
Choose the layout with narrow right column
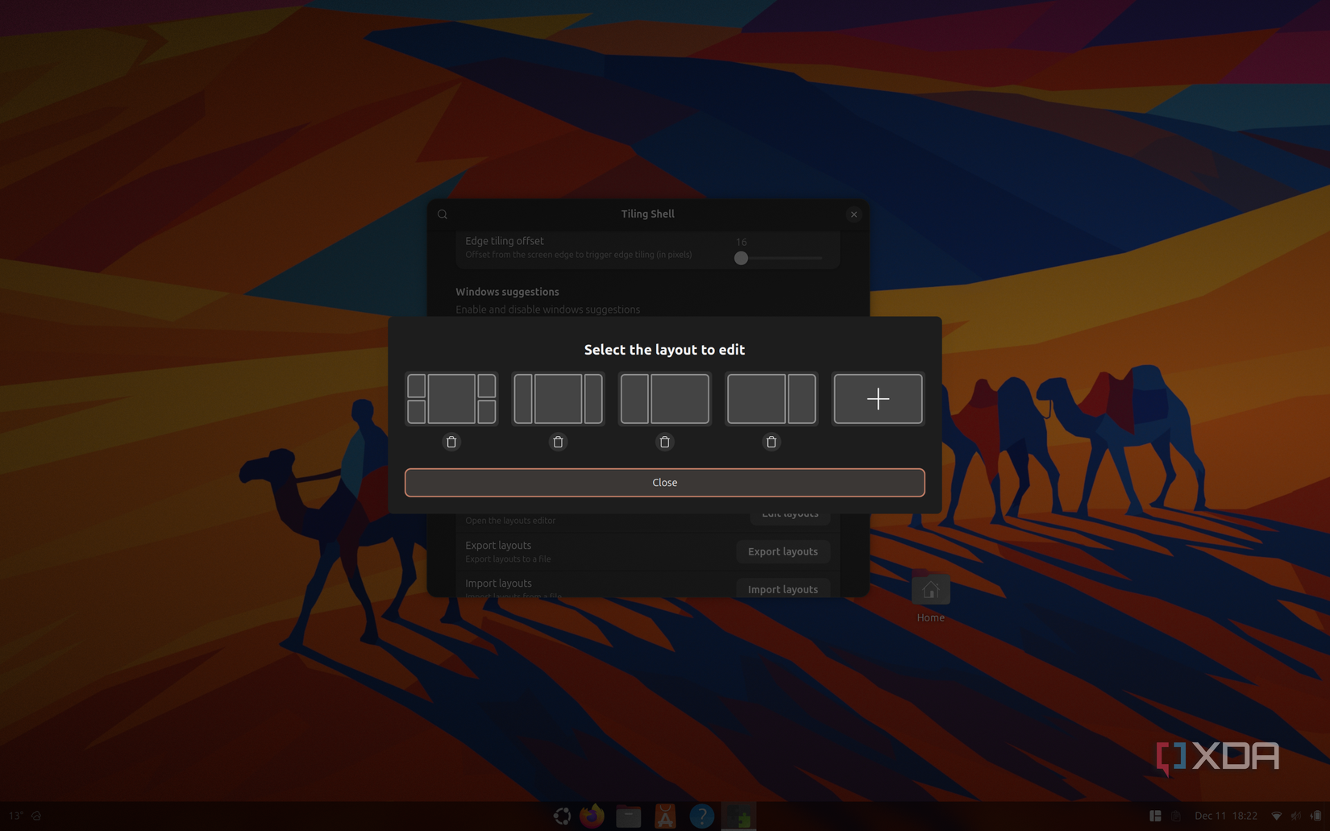point(771,398)
